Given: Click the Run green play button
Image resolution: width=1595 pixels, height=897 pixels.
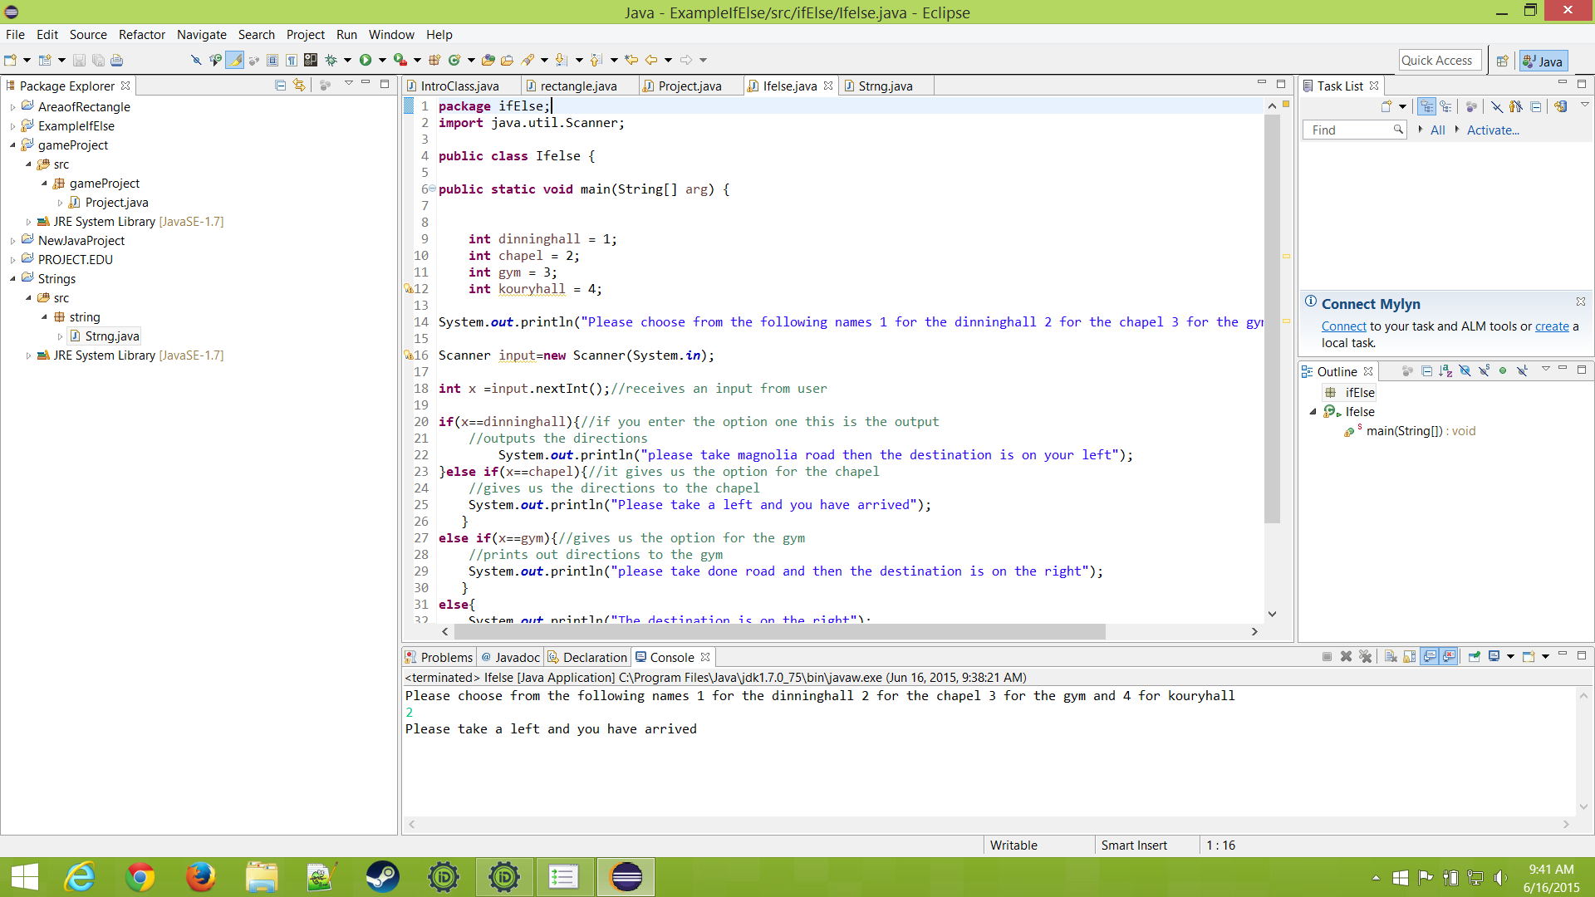Looking at the screenshot, I should click(x=366, y=60).
